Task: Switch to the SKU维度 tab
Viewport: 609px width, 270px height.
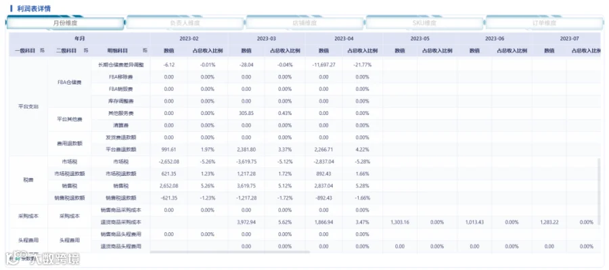Action: pos(424,23)
